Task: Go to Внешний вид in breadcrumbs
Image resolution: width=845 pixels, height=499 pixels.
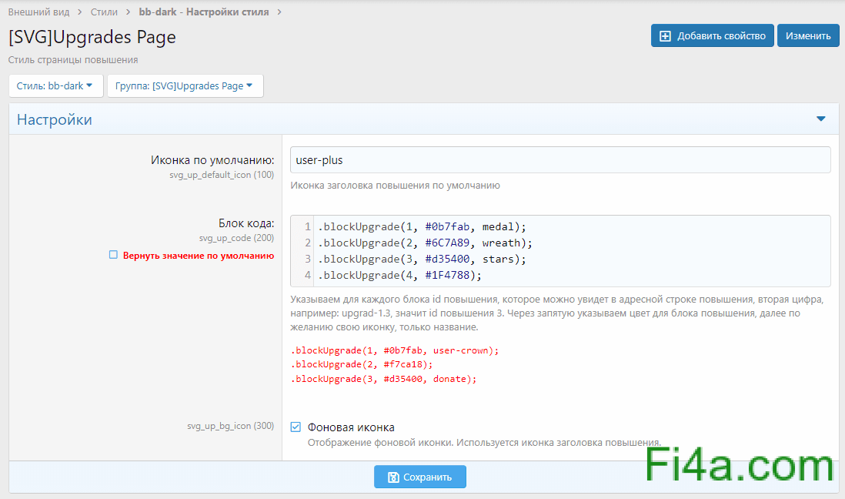Action: tap(38, 12)
